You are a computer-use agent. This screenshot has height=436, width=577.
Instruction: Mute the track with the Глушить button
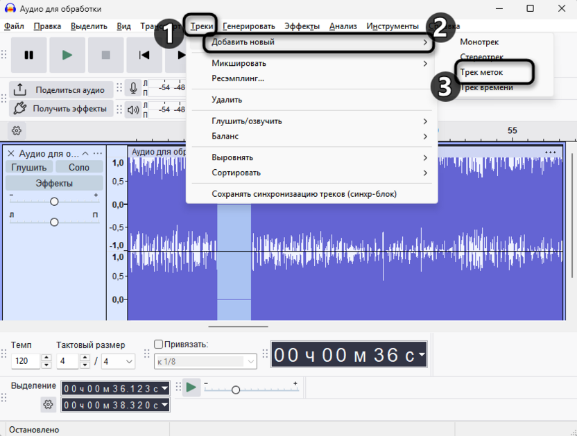coord(28,166)
